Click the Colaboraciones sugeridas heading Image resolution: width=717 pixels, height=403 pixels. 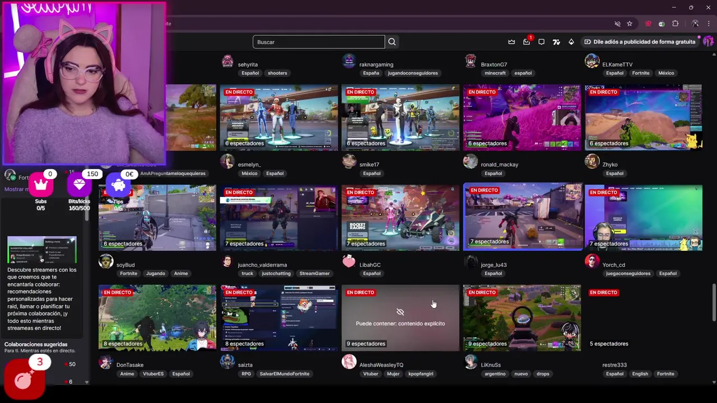click(36, 344)
